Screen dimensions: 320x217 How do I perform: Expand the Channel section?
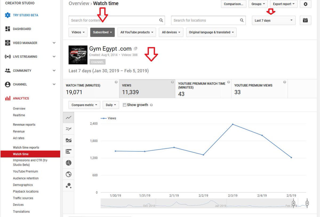54,84
